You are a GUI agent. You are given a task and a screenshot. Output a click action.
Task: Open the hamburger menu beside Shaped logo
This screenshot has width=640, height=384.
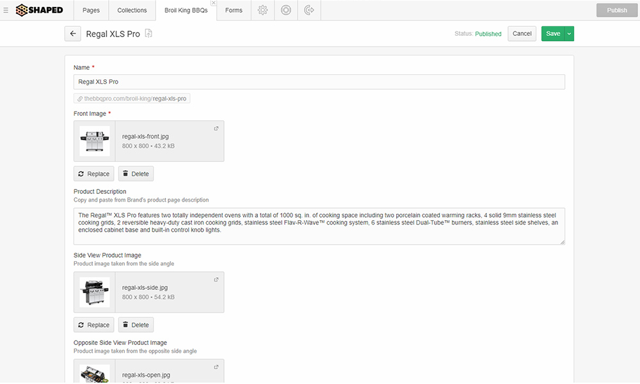tap(6, 10)
